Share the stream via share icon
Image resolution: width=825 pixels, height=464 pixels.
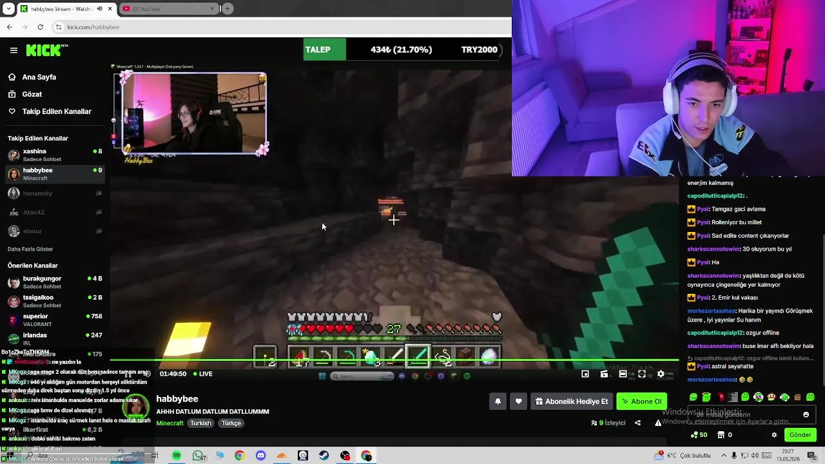[x=637, y=423]
